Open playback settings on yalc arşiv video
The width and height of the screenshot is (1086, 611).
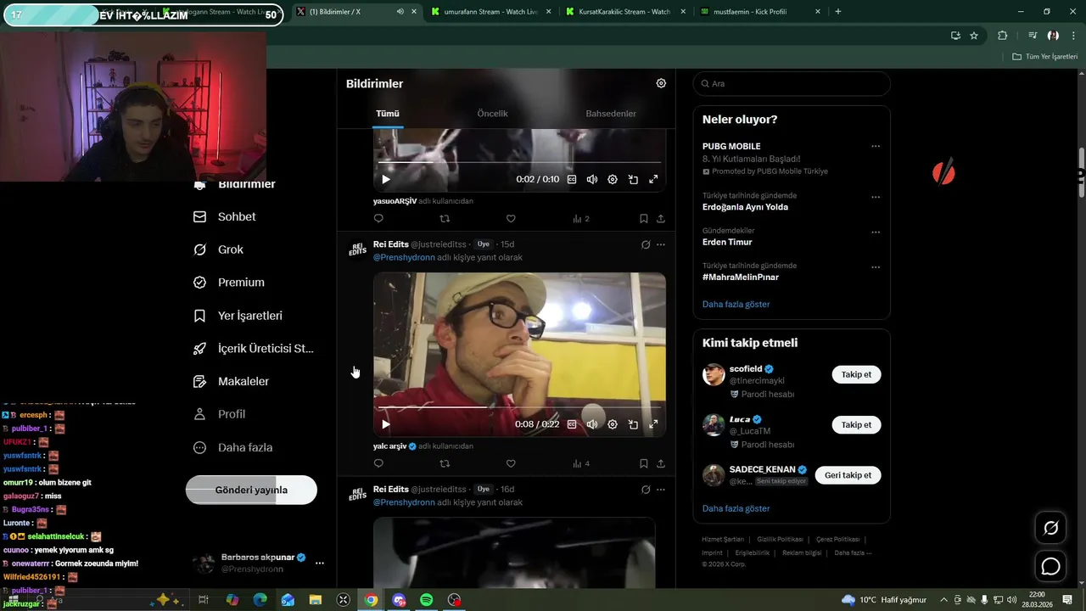coord(613,424)
